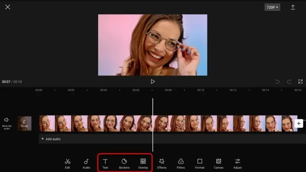Image resolution: width=306 pixels, height=172 pixels.
Task: Open the Audio tool
Action: point(86,164)
